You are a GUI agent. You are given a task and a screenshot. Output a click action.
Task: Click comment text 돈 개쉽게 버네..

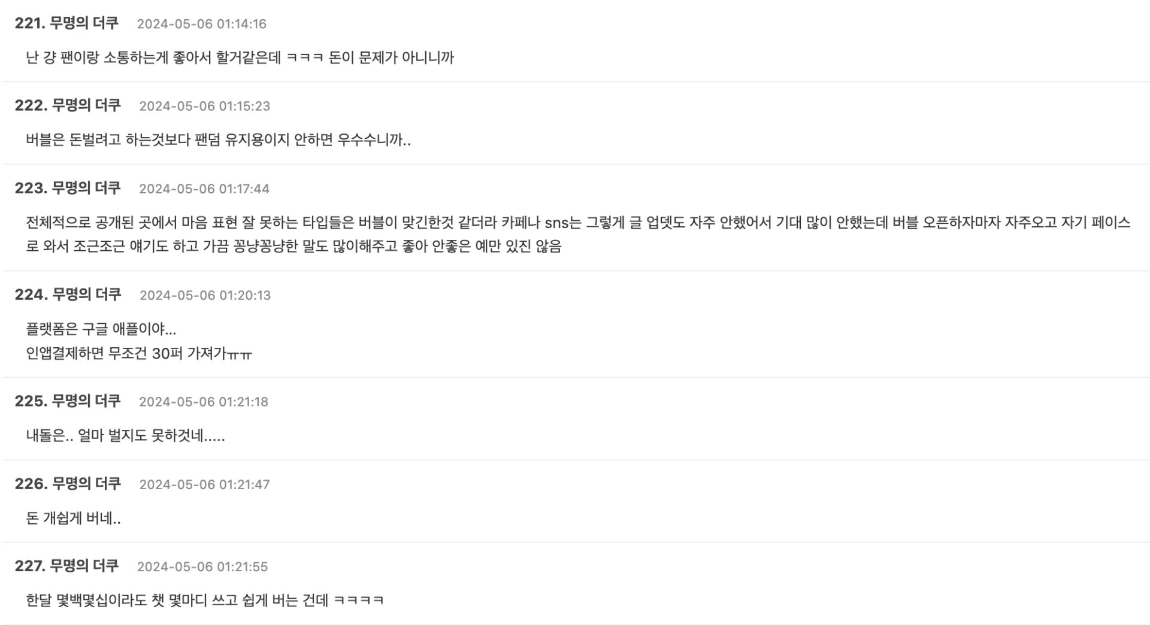(x=73, y=518)
